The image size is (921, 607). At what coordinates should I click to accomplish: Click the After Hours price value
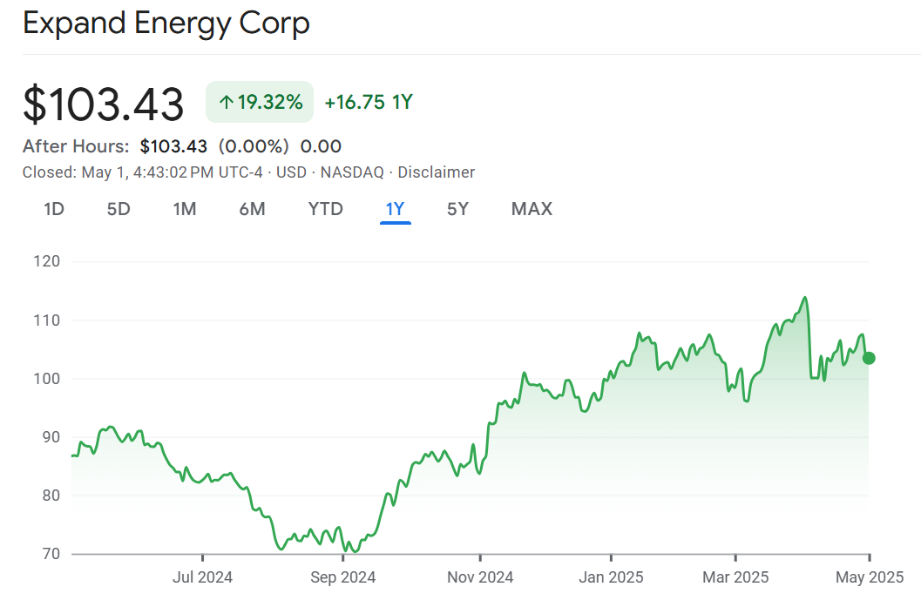click(x=173, y=146)
